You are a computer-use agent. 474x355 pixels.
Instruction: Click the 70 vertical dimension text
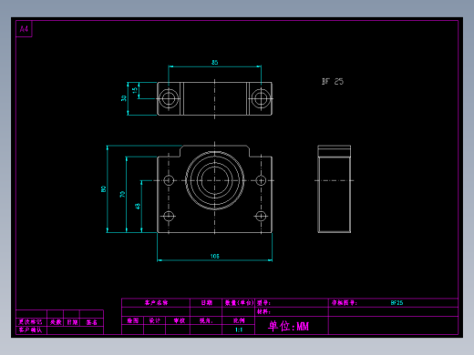tap(122, 194)
